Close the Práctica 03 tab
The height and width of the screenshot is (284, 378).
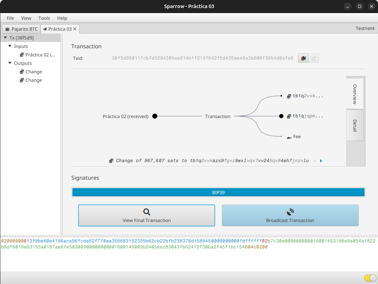click(75, 29)
